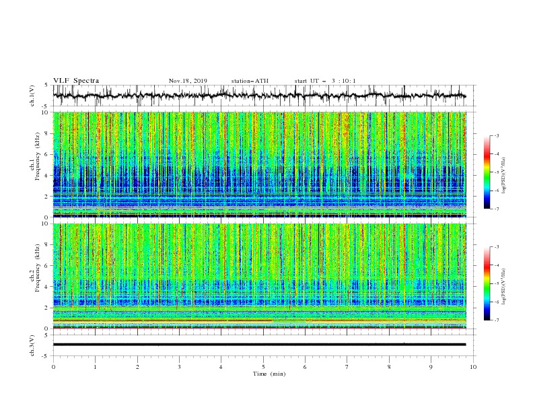Click the upper ch.1 PSD color bar
This screenshot has width=533, height=412.
pos(487,172)
